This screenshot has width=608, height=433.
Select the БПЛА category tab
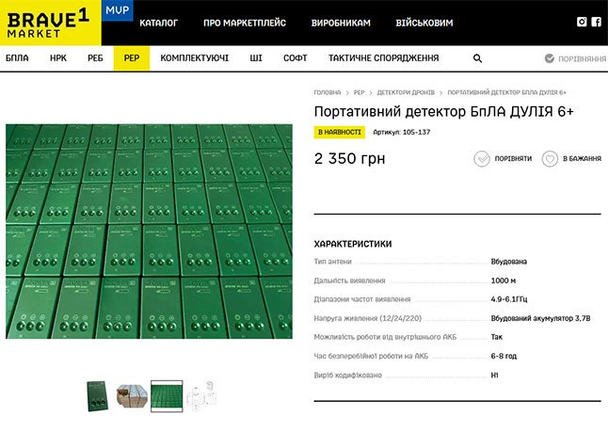click(17, 58)
